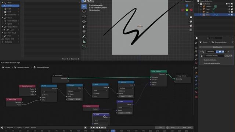Select the Measure tool
Image resolution: width=235 pixels, height=132 pixels.
click(84, 42)
